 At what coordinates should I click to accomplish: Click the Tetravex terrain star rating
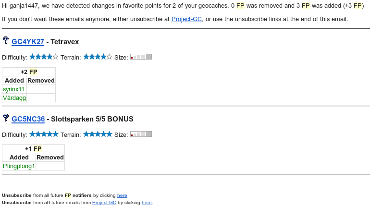[x=98, y=57]
